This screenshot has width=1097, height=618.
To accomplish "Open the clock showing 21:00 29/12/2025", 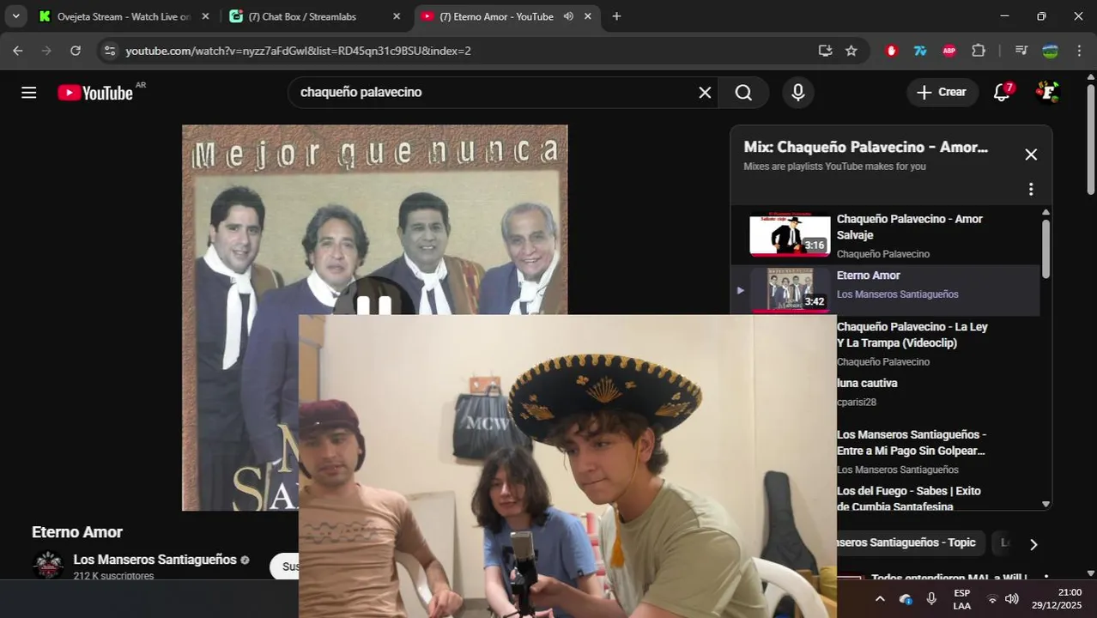I will coord(1057,599).
